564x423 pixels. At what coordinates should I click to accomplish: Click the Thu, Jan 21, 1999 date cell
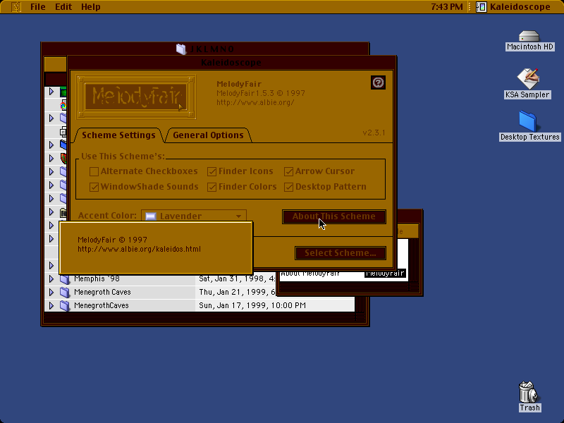237,292
